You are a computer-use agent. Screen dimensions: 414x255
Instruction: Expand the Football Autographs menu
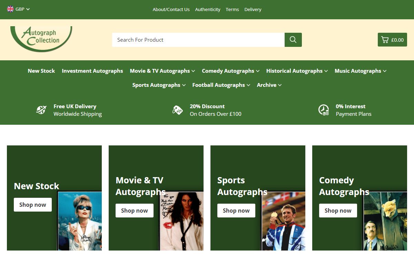[x=221, y=85]
